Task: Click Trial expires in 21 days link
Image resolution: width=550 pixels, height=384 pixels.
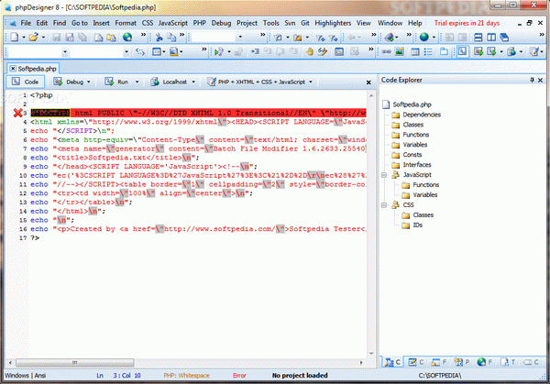Action: pyautogui.click(x=467, y=23)
